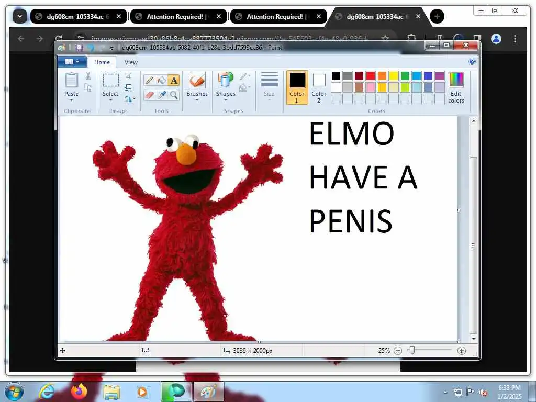The image size is (536, 402).
Task: Click zoom out minus button in Paint
Action: pos(398,351)
